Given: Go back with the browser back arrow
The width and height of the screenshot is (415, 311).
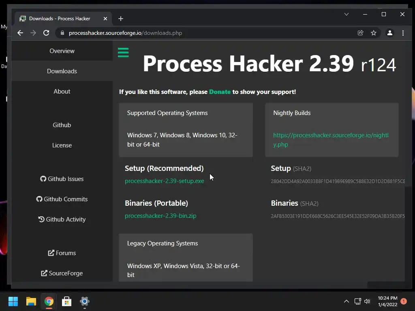Looking at the screenshot, I should (x=20, y=33).
